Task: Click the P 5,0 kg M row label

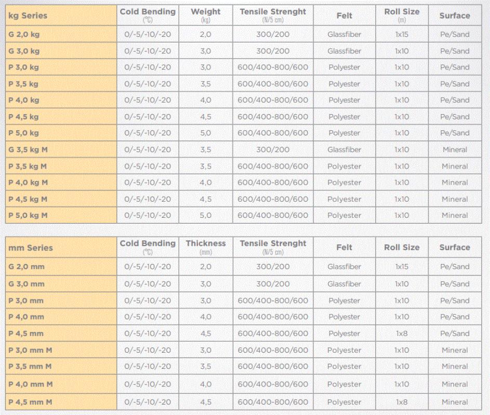Action: 28,215
